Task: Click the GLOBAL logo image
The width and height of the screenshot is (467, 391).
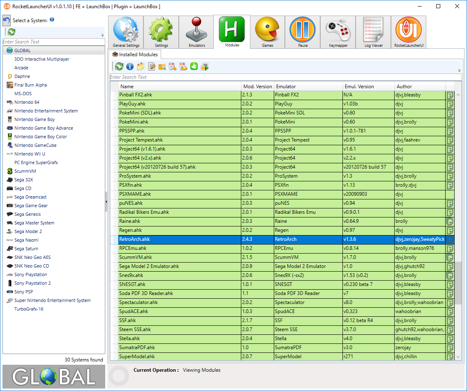Action: tap(54, 376)
